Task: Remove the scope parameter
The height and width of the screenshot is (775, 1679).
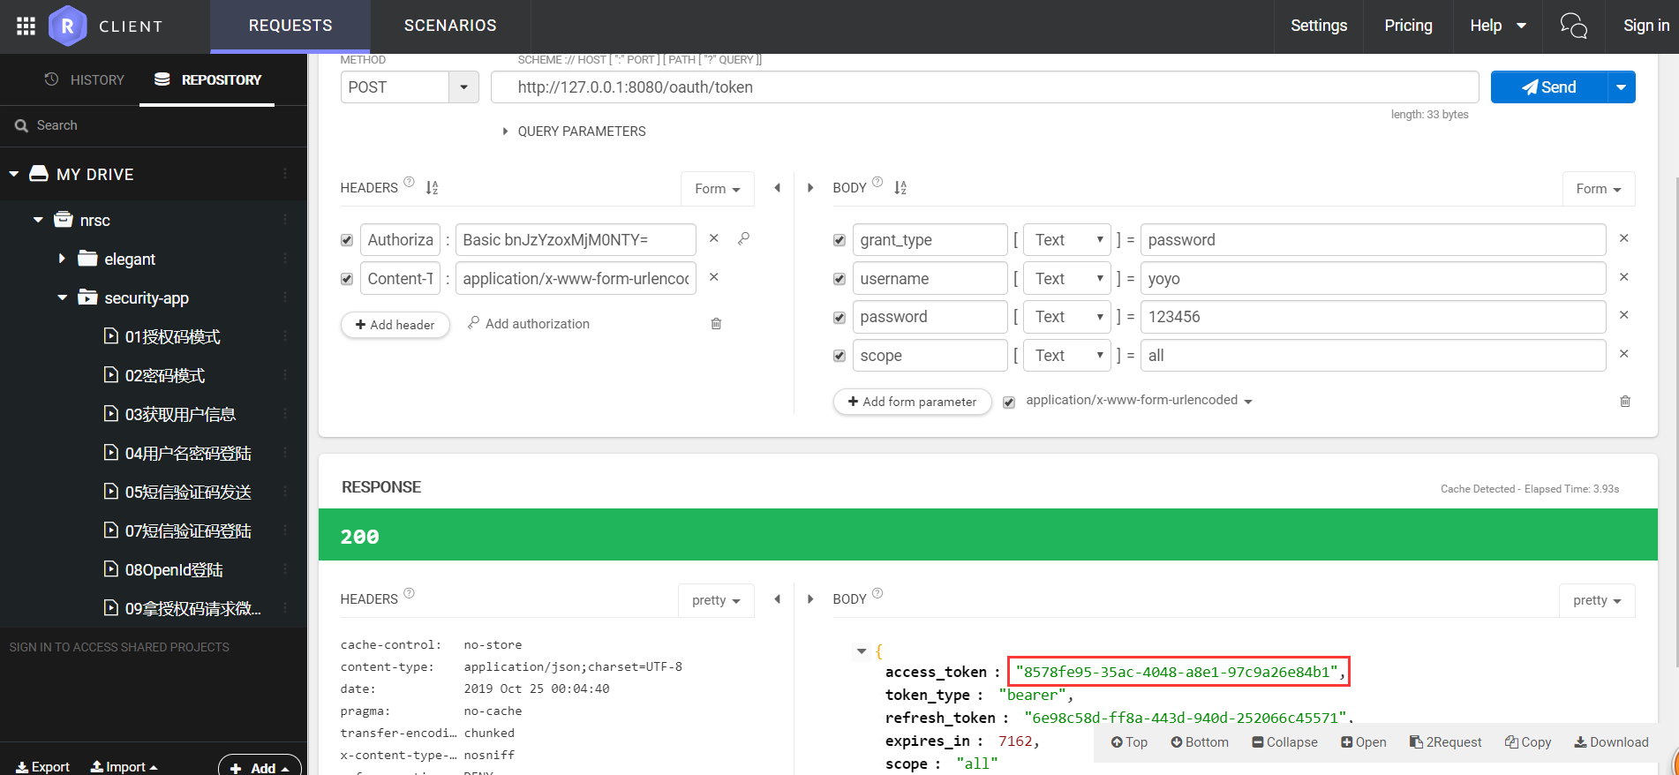Action: [1623, 354]
